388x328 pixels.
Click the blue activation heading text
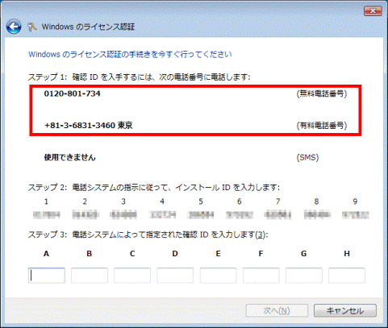pos(130,54)
